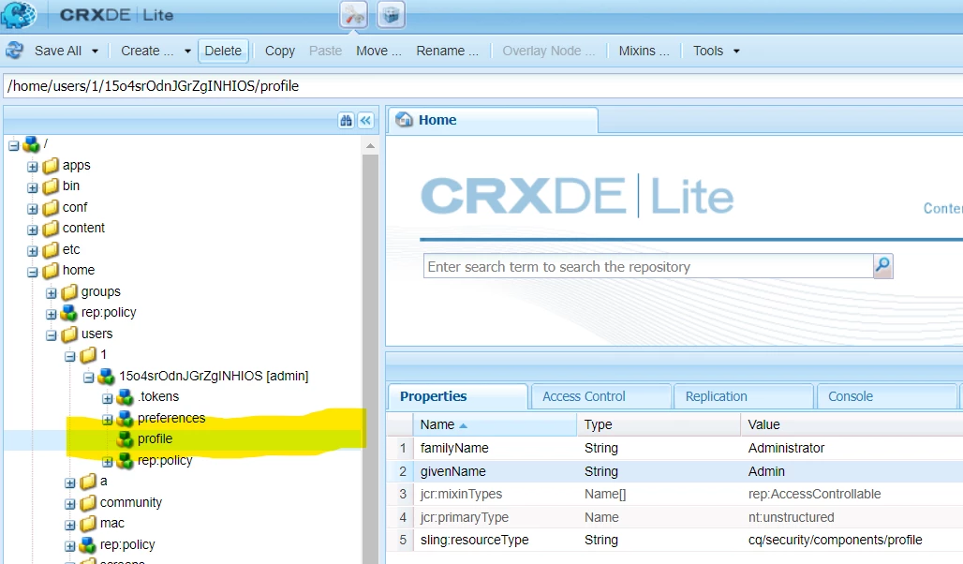Click the Create toolbar button
Viewport: 963px width, 564px height.
(x=147, y=51)
